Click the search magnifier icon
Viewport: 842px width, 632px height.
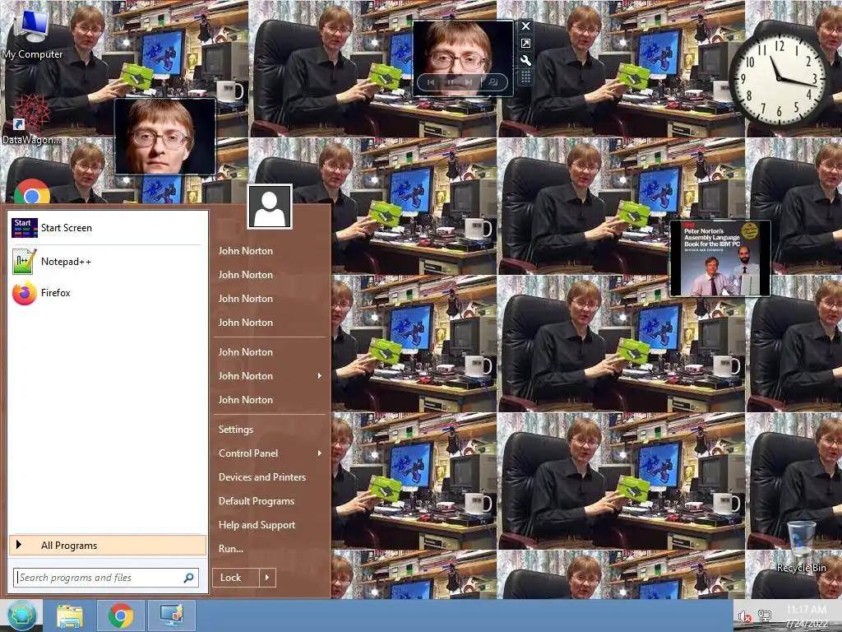tap(188, 578)
